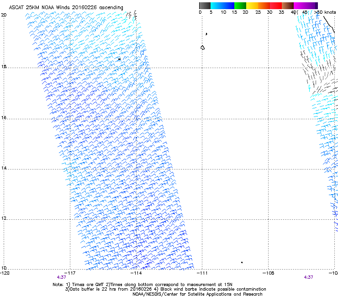The image size is (338, 297).
Task: Choose the yellow 20–25 knots legend segment
Action: (x=252, y=5)
